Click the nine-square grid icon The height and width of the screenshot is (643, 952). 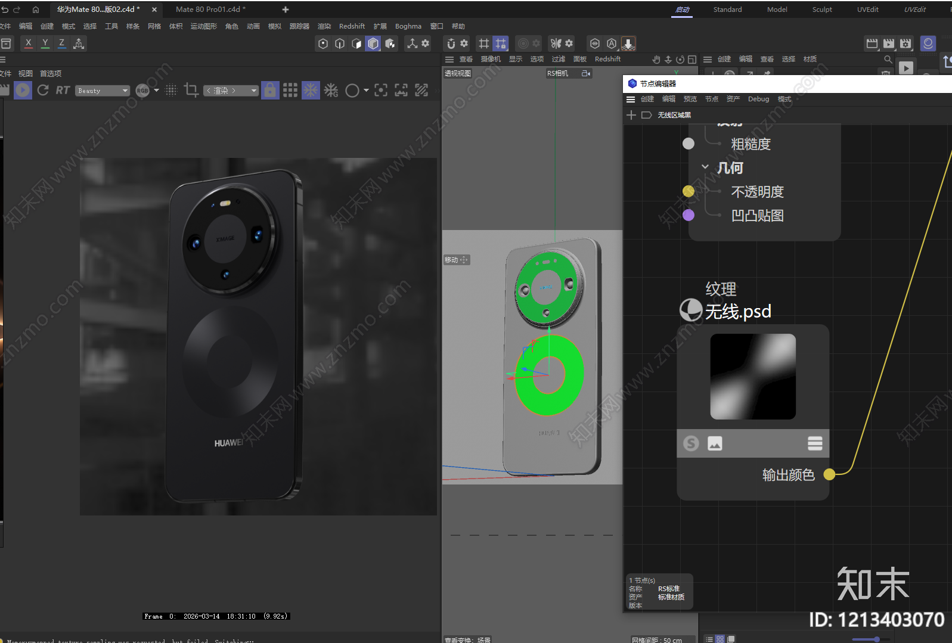tap(290, 90)
